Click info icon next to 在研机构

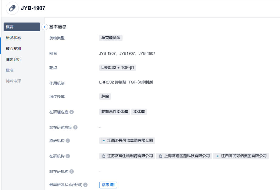(68, 156)
